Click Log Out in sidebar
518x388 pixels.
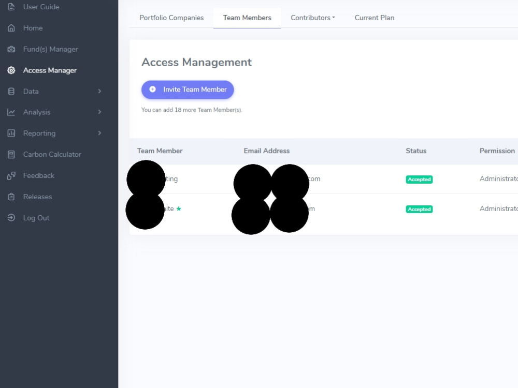(36, 218)
